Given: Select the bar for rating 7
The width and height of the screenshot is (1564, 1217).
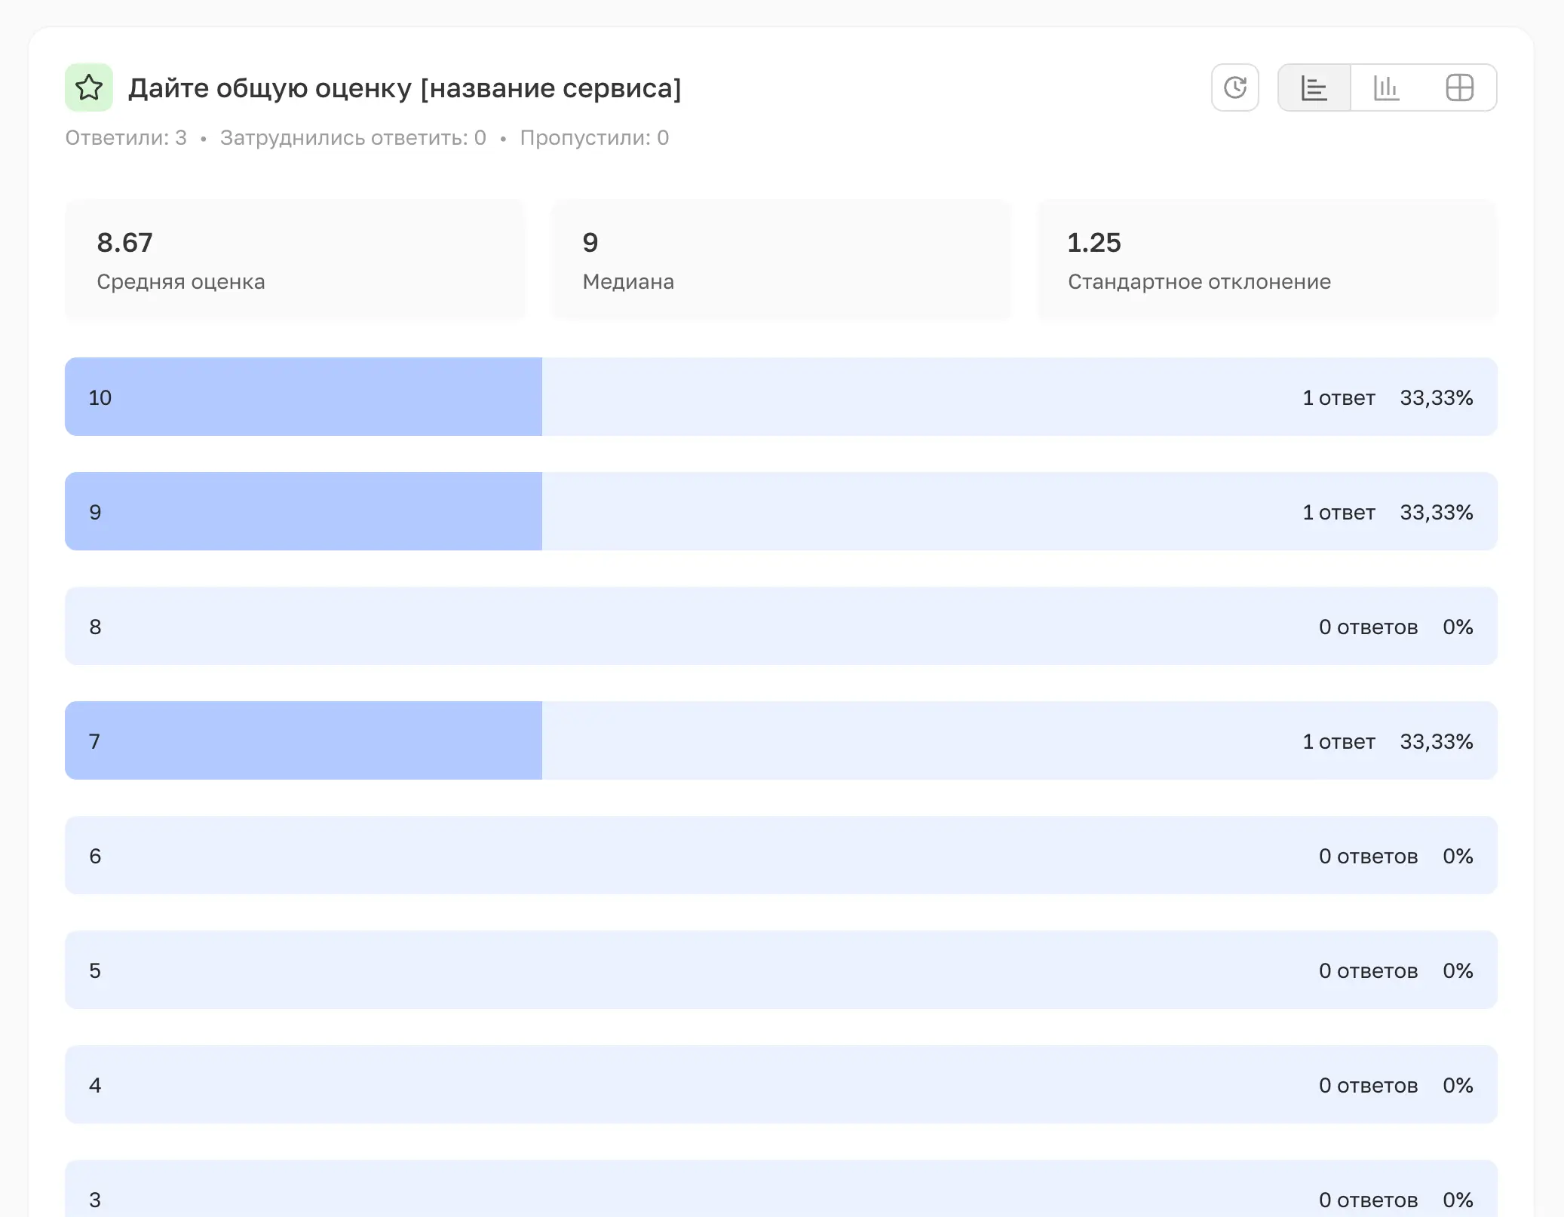Looking at the screenshot, I should point(780,740).
